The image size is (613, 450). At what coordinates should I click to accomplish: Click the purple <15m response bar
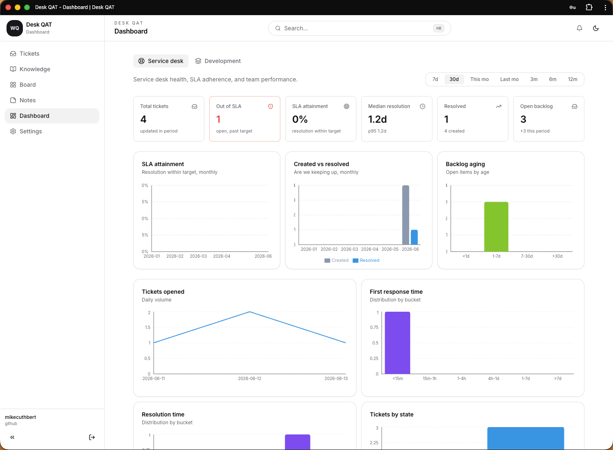pos(398,343)
